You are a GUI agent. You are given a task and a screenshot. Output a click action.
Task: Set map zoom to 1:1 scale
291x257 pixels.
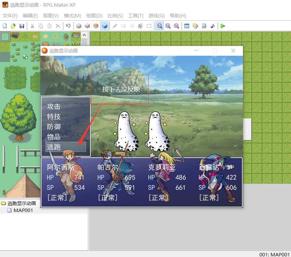pos(159,26)
